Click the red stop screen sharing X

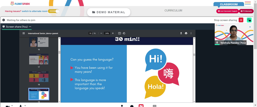241,20
